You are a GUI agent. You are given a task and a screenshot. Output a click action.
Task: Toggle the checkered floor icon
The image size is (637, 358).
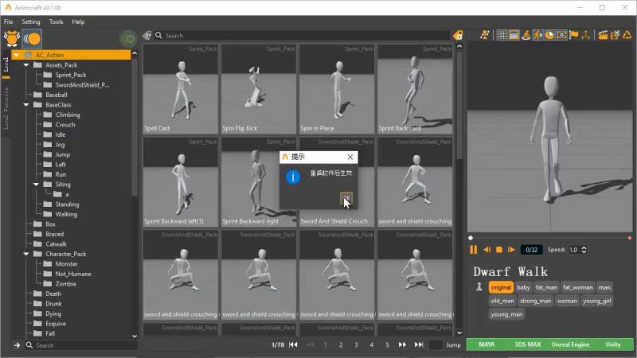(x=514, y=35)
